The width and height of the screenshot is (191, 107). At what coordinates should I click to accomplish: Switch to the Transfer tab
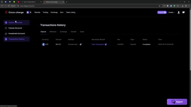click(x=73, y=32)
